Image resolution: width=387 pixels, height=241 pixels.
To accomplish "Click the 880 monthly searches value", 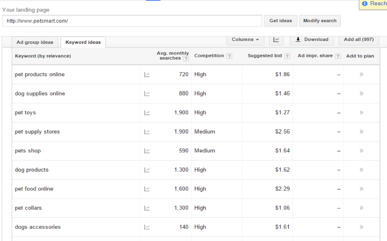I will point(184,94).
